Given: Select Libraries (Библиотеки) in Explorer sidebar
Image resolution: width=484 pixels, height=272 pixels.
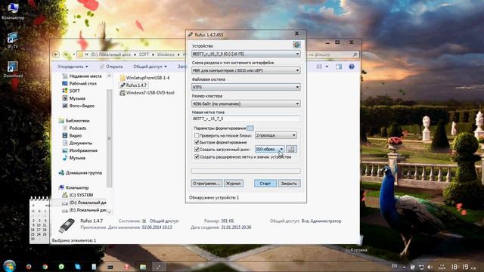Looking at the screenshot, I should (74, 121).
